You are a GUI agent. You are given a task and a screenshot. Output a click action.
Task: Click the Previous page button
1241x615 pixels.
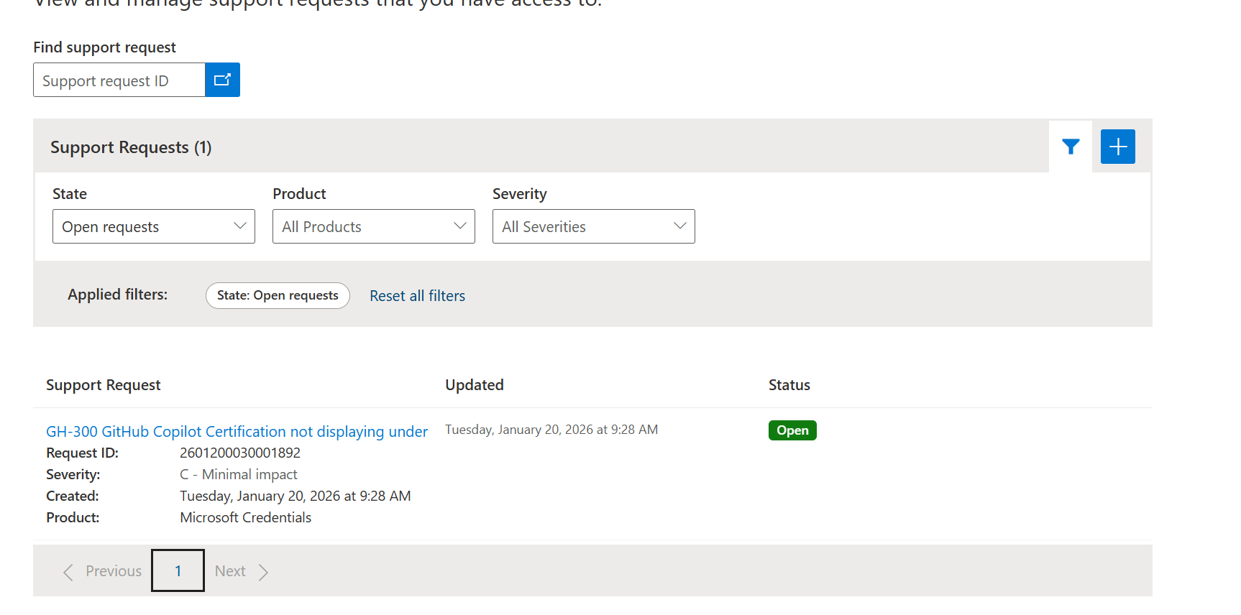[103, 571]
